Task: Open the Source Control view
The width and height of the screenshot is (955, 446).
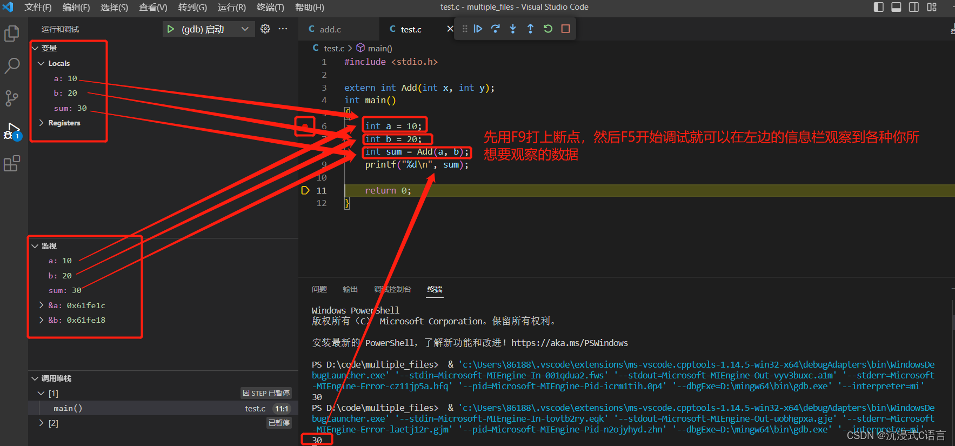Action: tap(12, 98)
